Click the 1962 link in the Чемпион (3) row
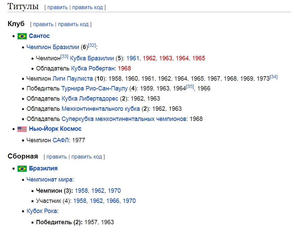 98,191
